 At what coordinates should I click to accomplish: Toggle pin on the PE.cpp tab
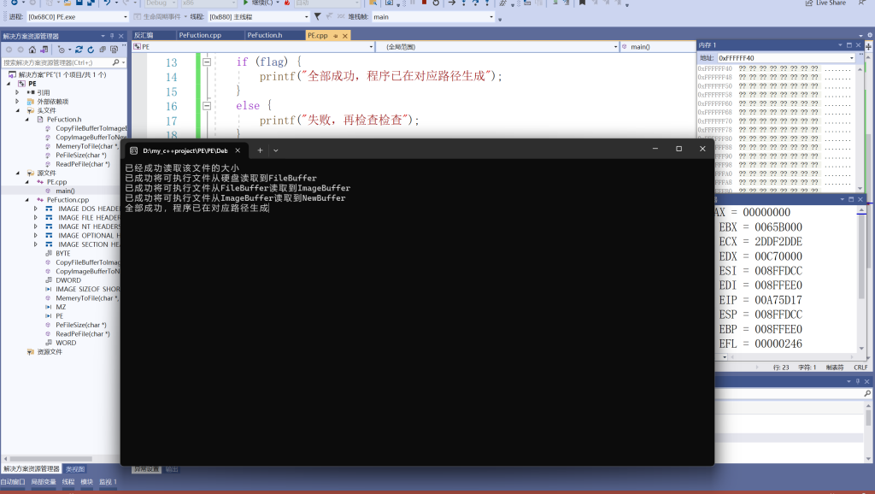click(336, 36)
